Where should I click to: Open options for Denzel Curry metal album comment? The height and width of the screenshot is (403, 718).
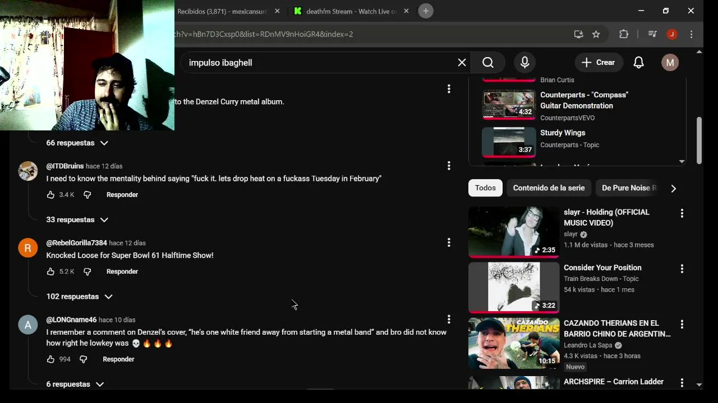[x=449, y=89]
